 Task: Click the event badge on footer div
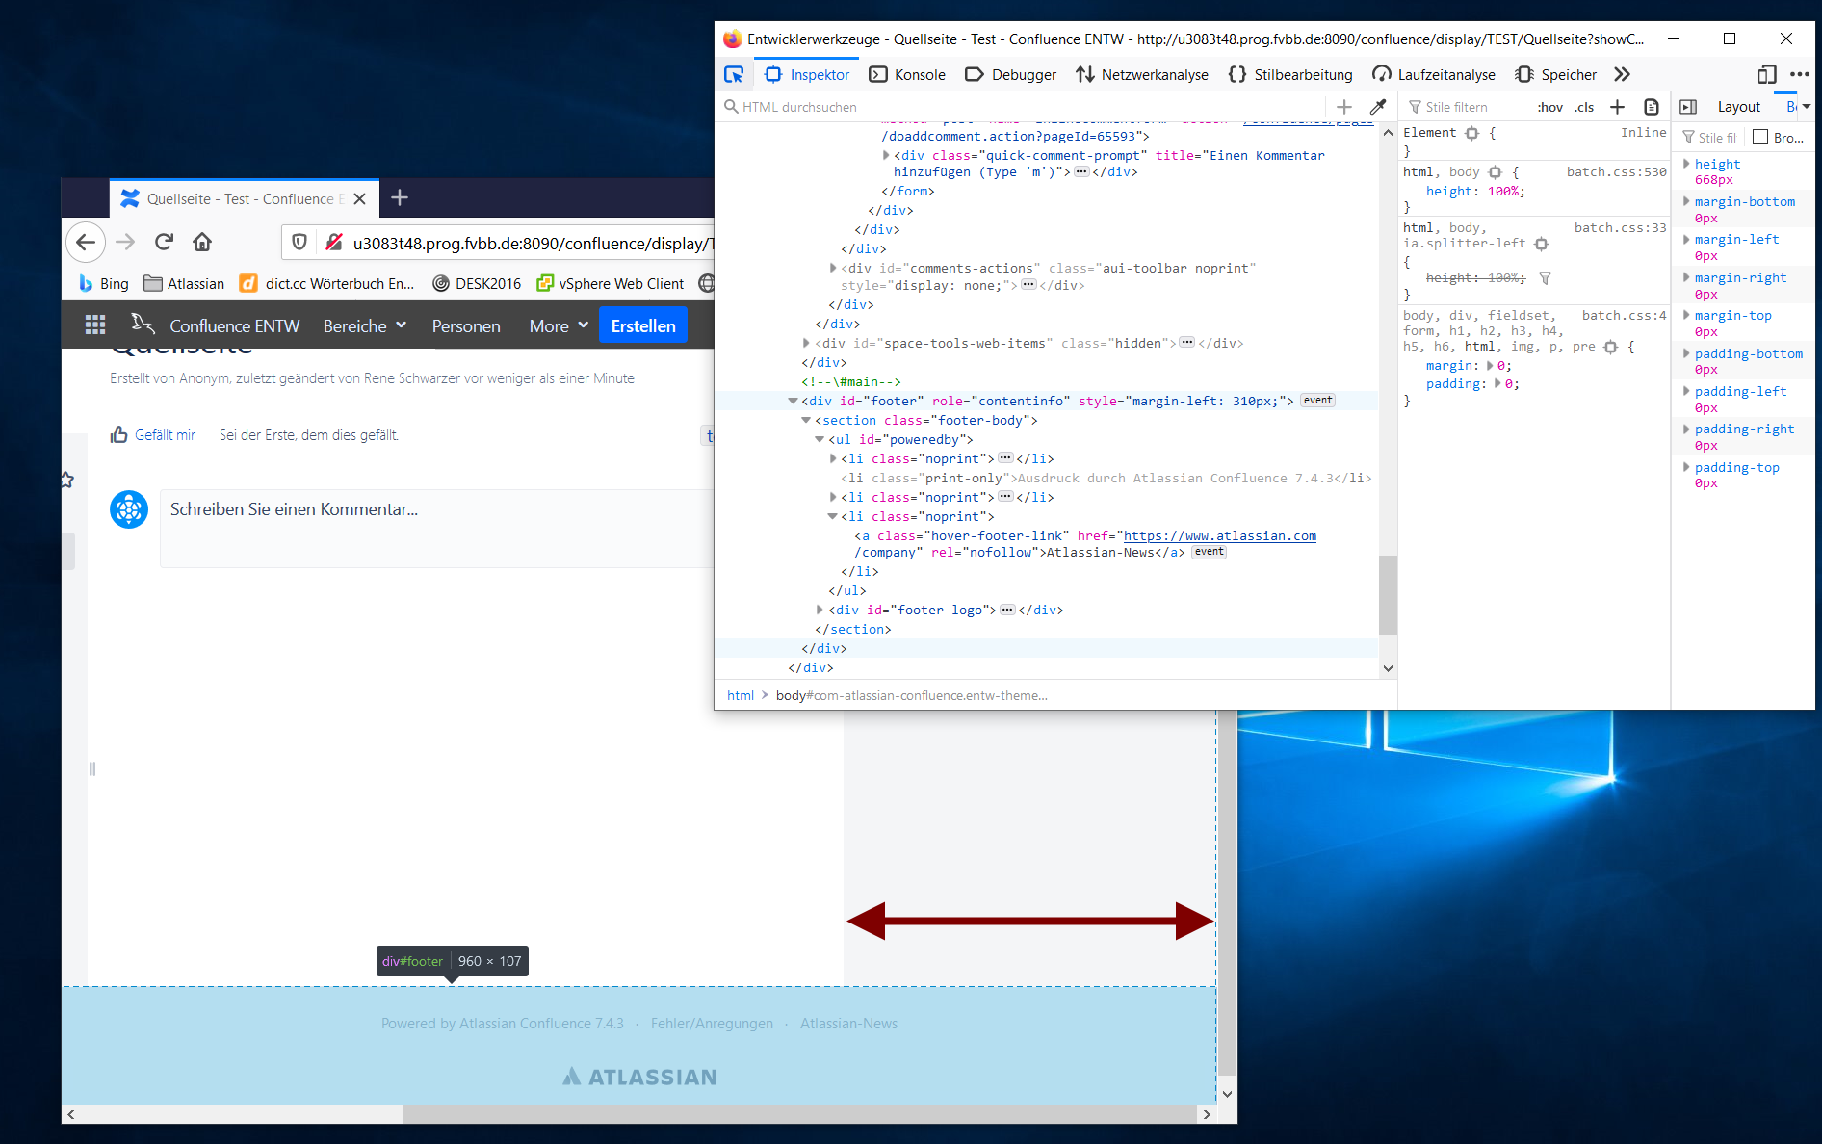(x=1317, y=401)
